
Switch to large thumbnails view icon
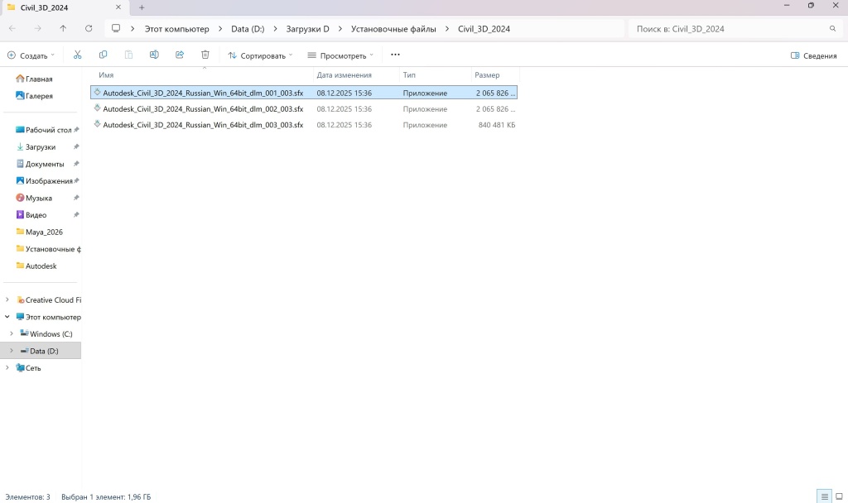point(839,496)
